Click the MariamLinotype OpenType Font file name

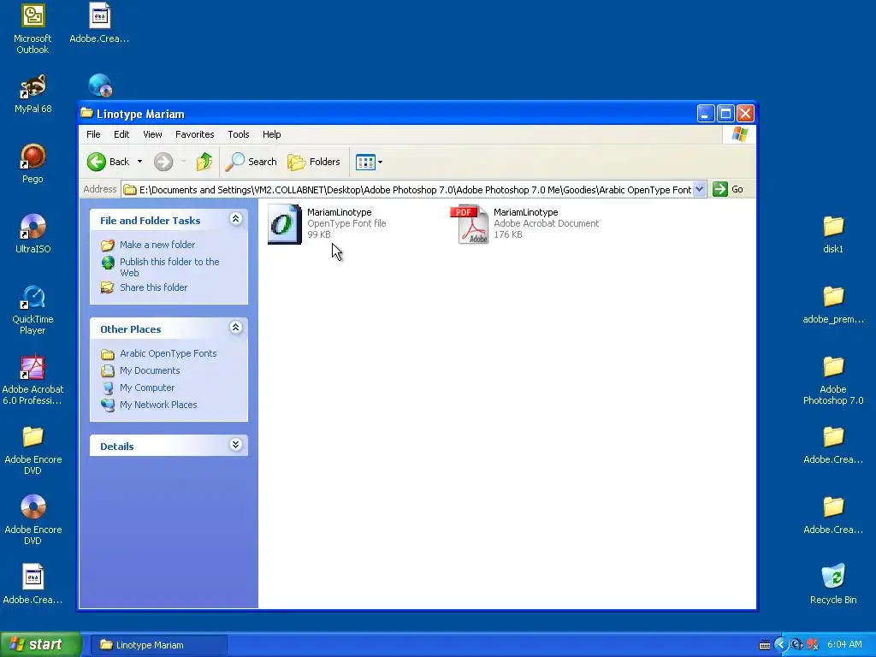pos(339,212)
